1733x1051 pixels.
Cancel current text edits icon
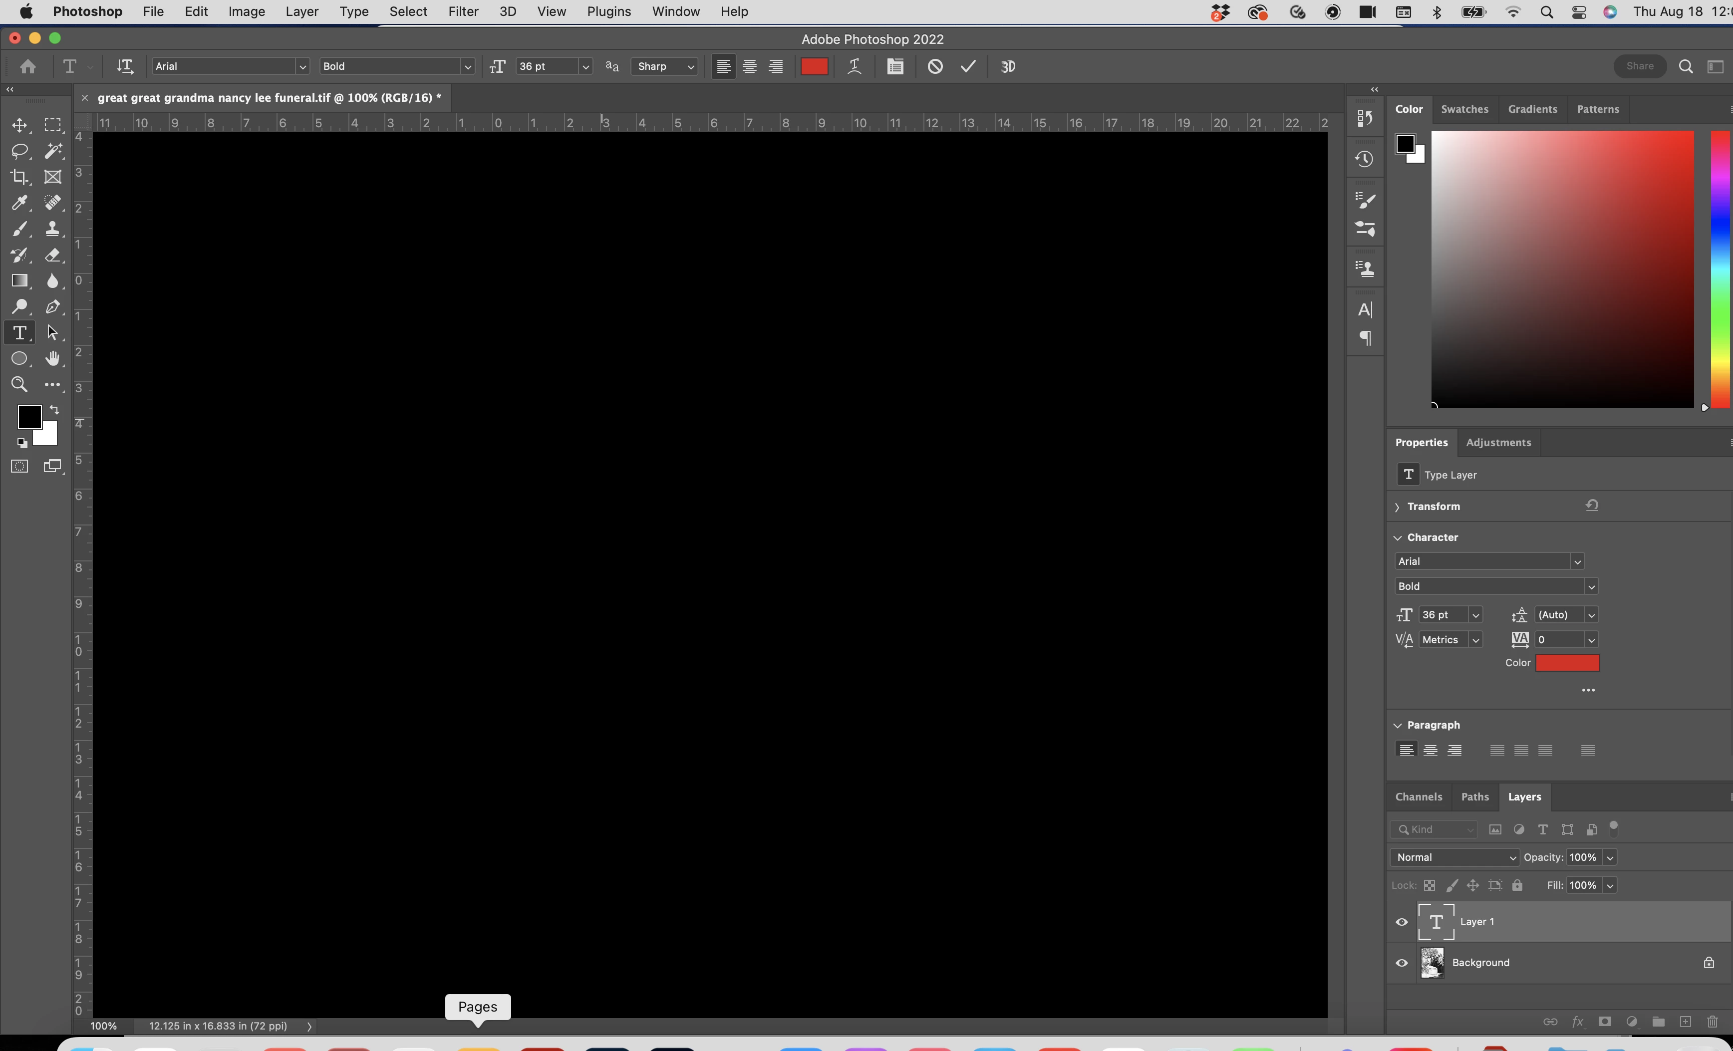935,66
